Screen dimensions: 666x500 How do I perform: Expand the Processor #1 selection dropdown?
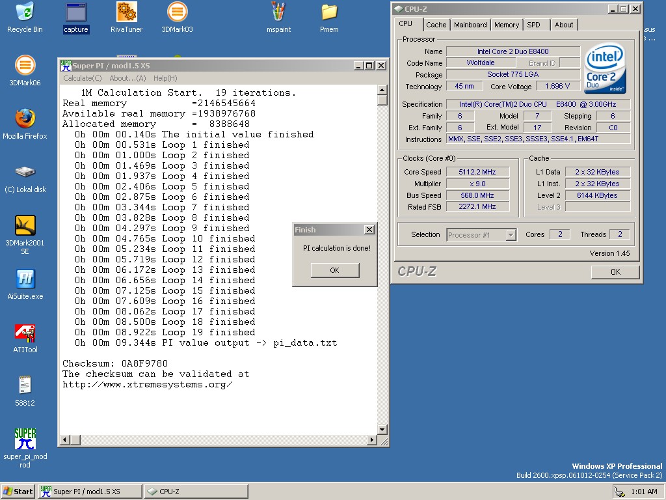511,234
